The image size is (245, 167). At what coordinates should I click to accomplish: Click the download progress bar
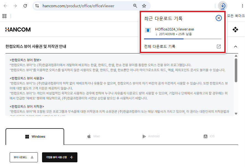pos(183,39)
